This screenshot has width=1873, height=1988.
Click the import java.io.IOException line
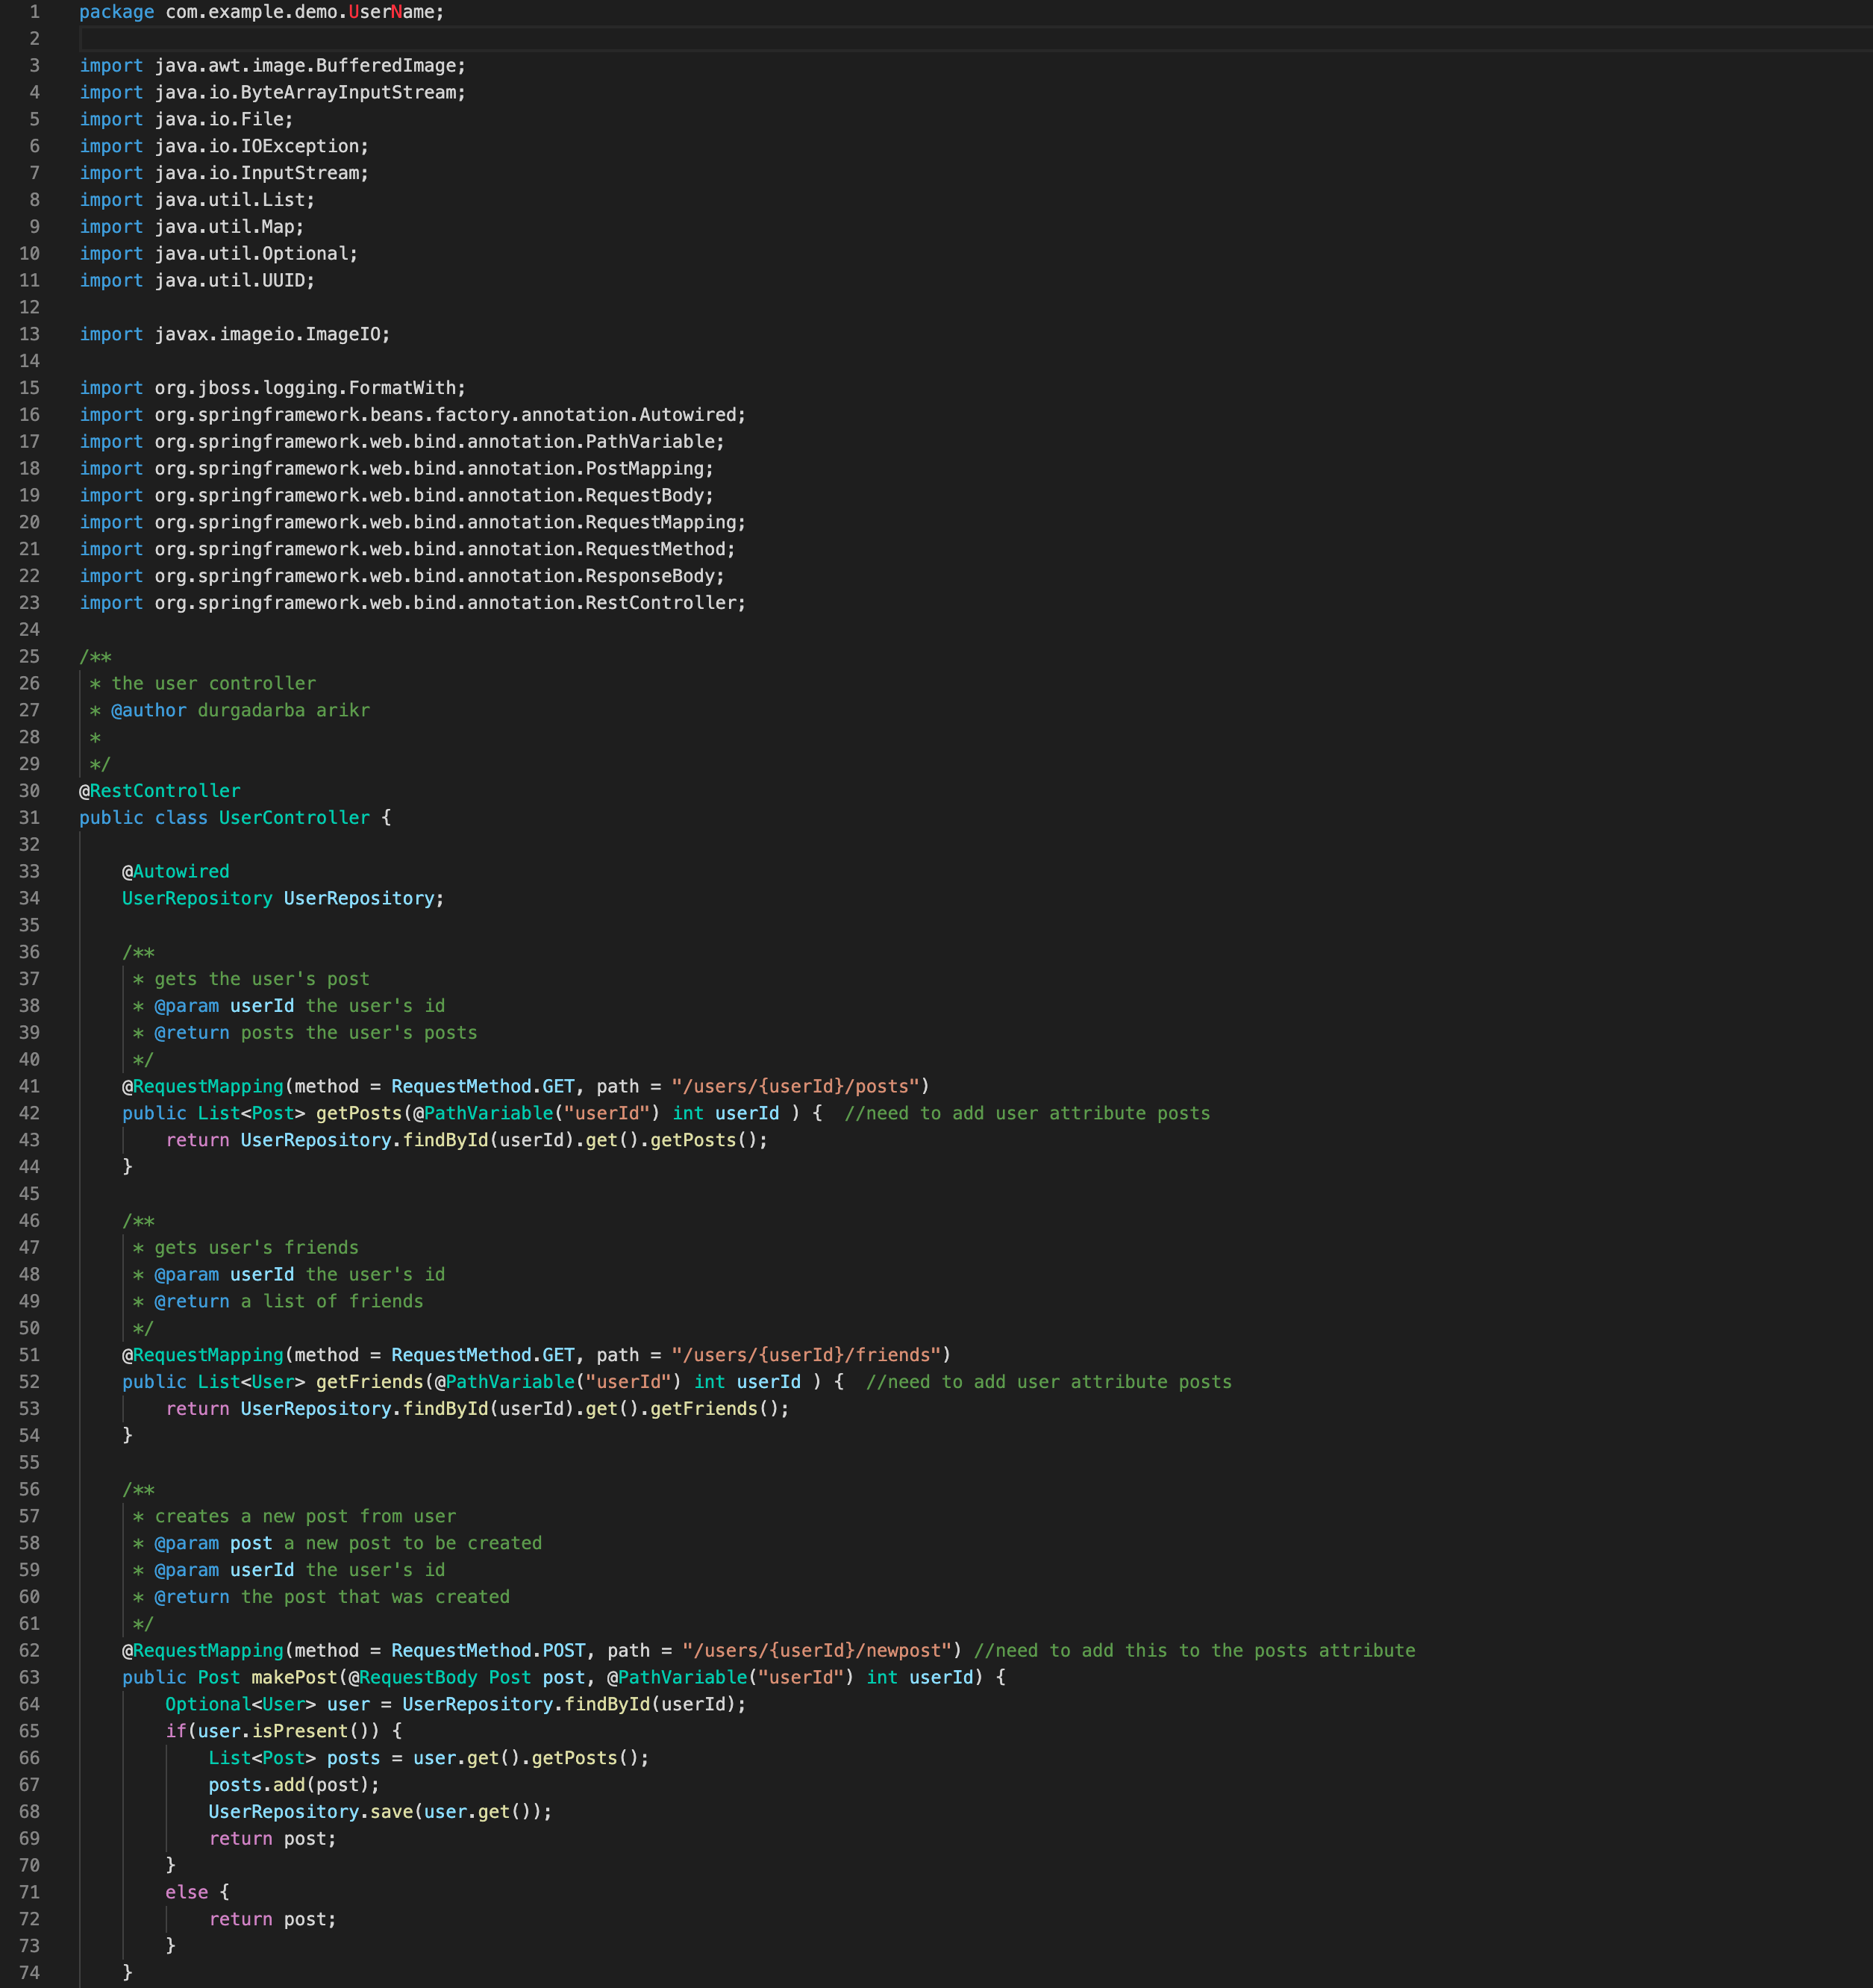coord(224,146)
